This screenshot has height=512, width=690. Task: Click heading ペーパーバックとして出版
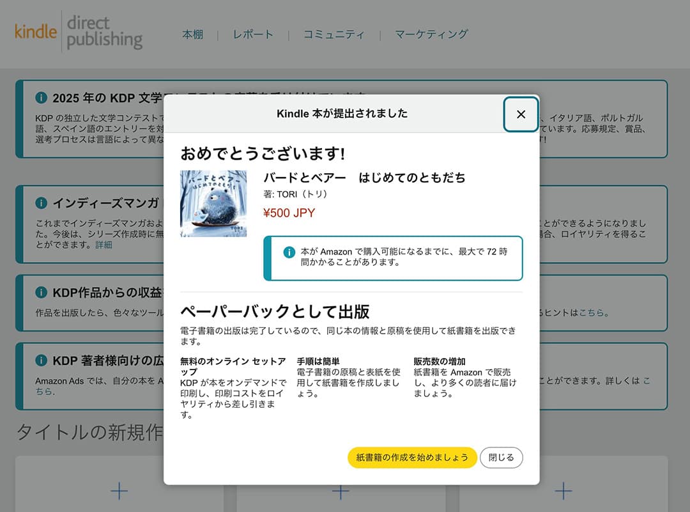pyautogui.click(x=275, y=311)
